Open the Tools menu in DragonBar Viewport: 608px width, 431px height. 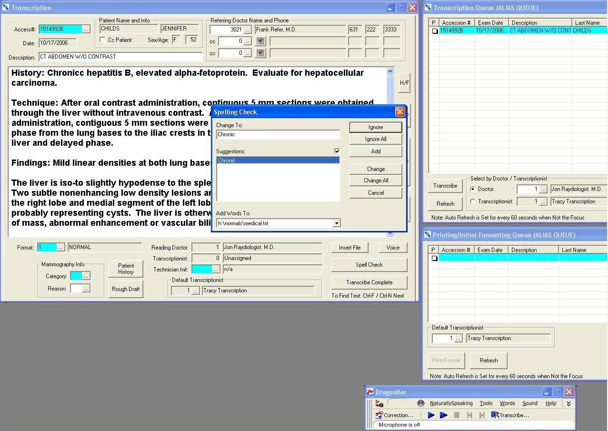click(486, 403)
